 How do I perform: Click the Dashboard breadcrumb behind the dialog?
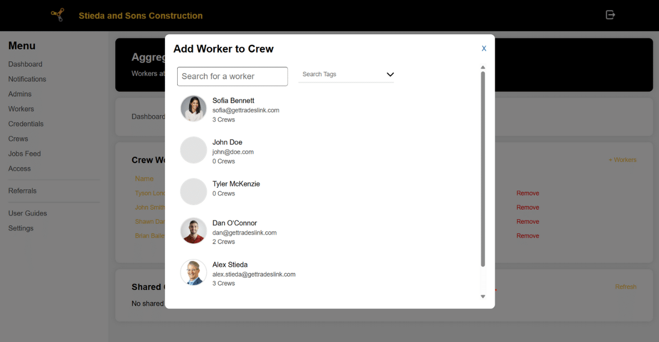(x=148, y=117)
